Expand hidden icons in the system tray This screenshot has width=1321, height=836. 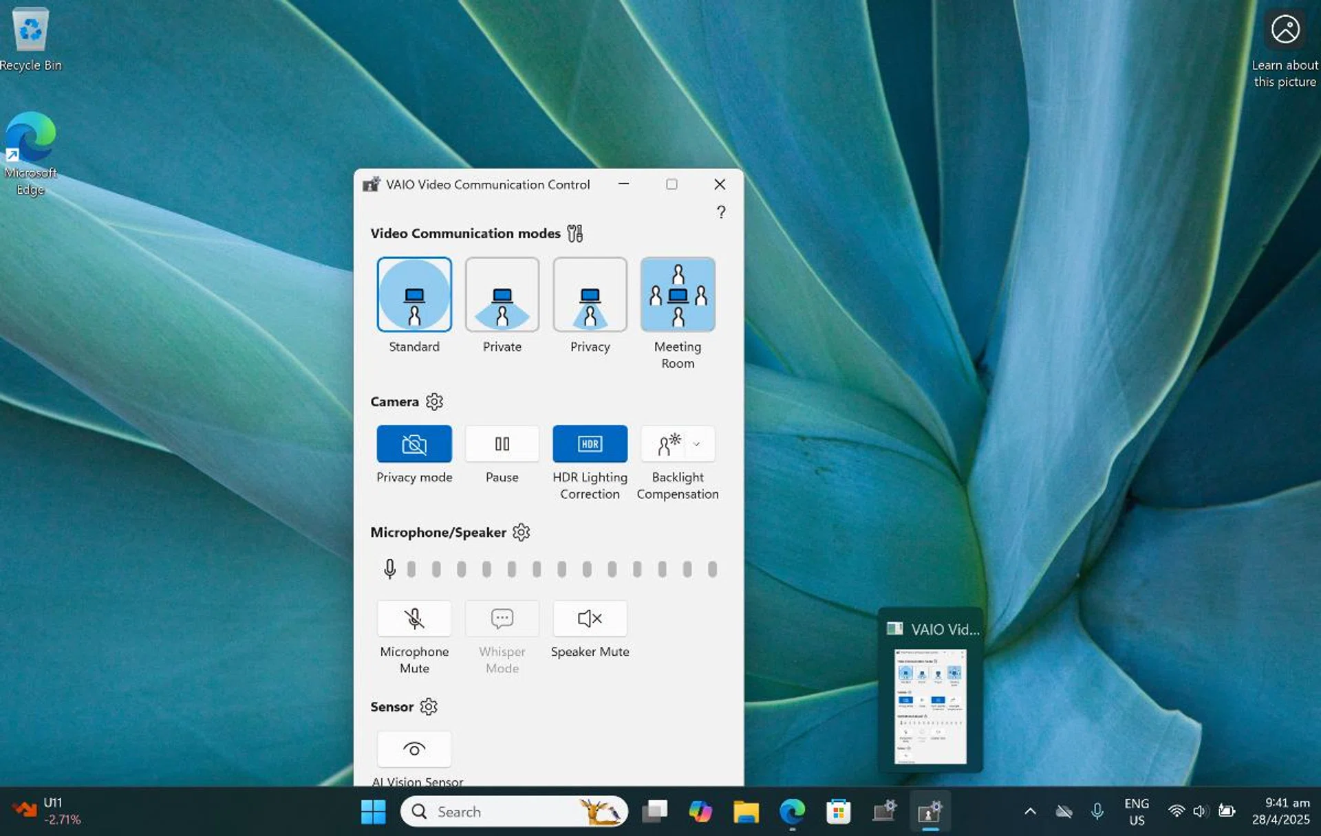(1030, 811)
